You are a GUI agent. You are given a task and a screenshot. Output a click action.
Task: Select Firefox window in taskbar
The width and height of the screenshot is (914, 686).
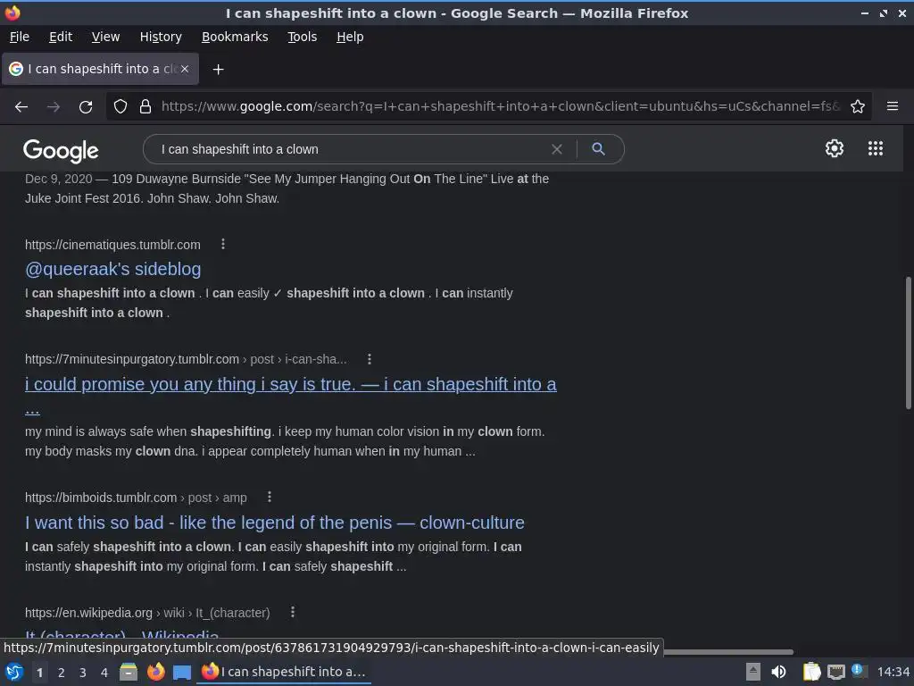[x=284, y=672]
